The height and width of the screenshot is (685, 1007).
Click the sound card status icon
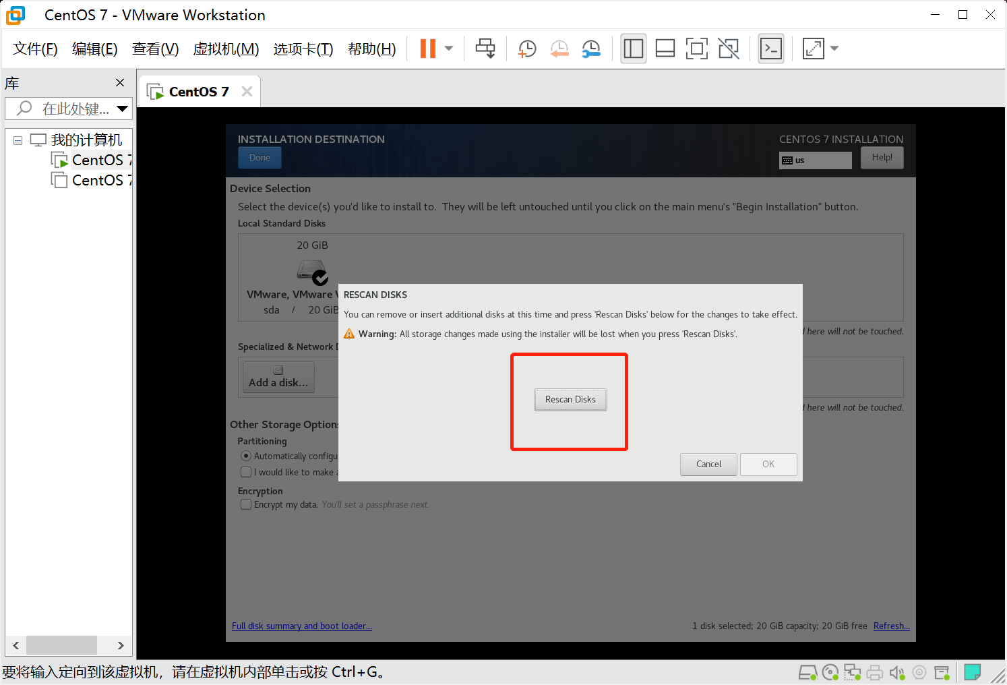[897, 672]
